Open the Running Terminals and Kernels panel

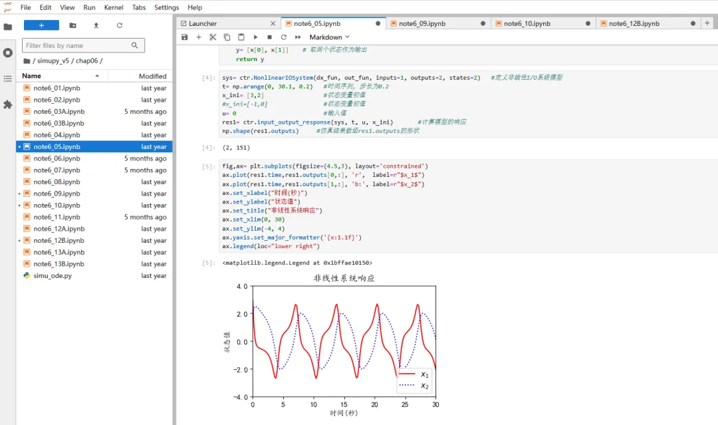coord(8,53)
